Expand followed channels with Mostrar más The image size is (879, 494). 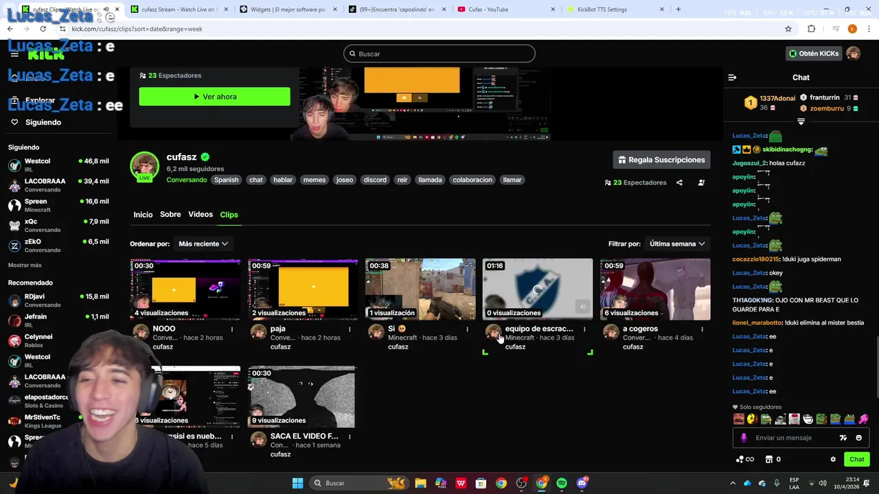[x=25, y=265]
